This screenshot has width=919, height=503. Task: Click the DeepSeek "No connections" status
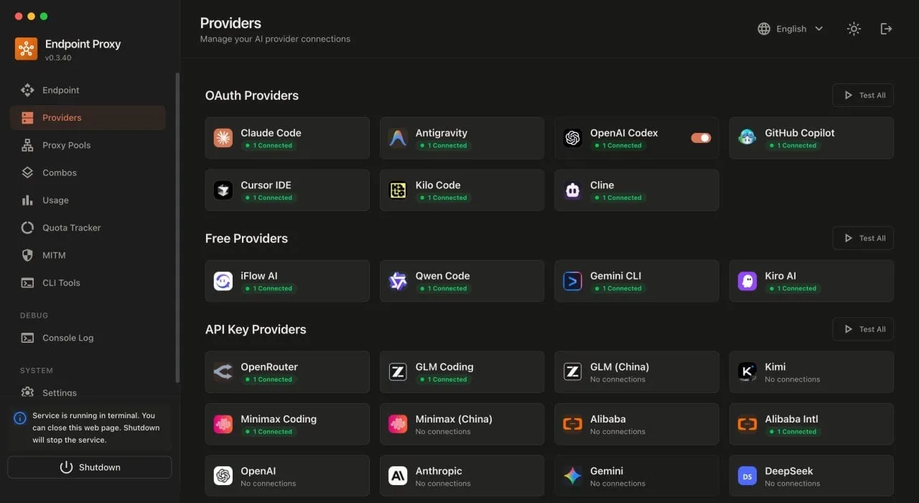pos(792,484)
